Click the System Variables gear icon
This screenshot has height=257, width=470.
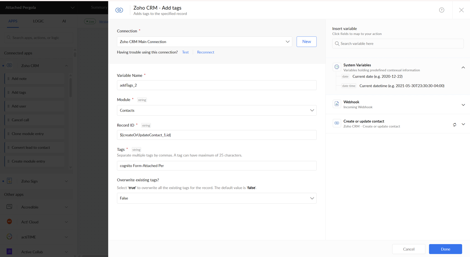[337, 67]
